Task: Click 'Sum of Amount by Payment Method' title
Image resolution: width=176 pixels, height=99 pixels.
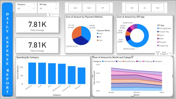Action: 84,17
